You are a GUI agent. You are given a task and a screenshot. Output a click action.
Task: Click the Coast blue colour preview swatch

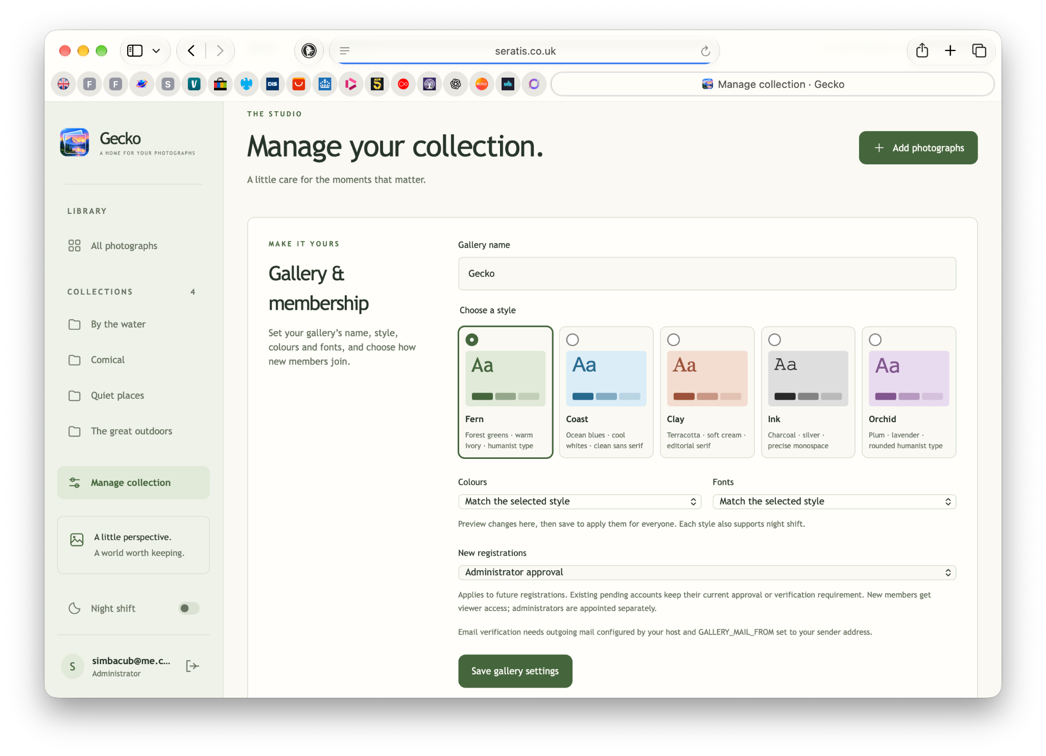coord(606,378)
